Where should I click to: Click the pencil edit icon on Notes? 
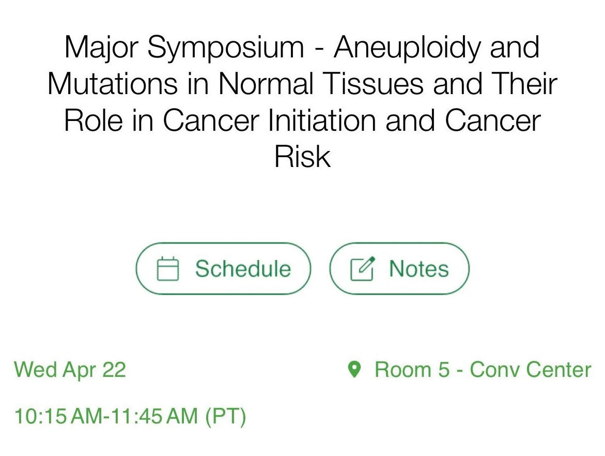pyautogui.click(x=363, y=269)
